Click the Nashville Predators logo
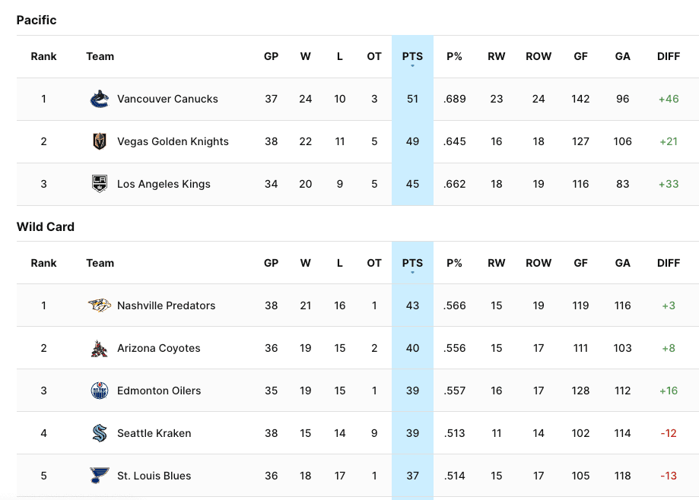Screen dimensions: 699x500 click(100, 305)
